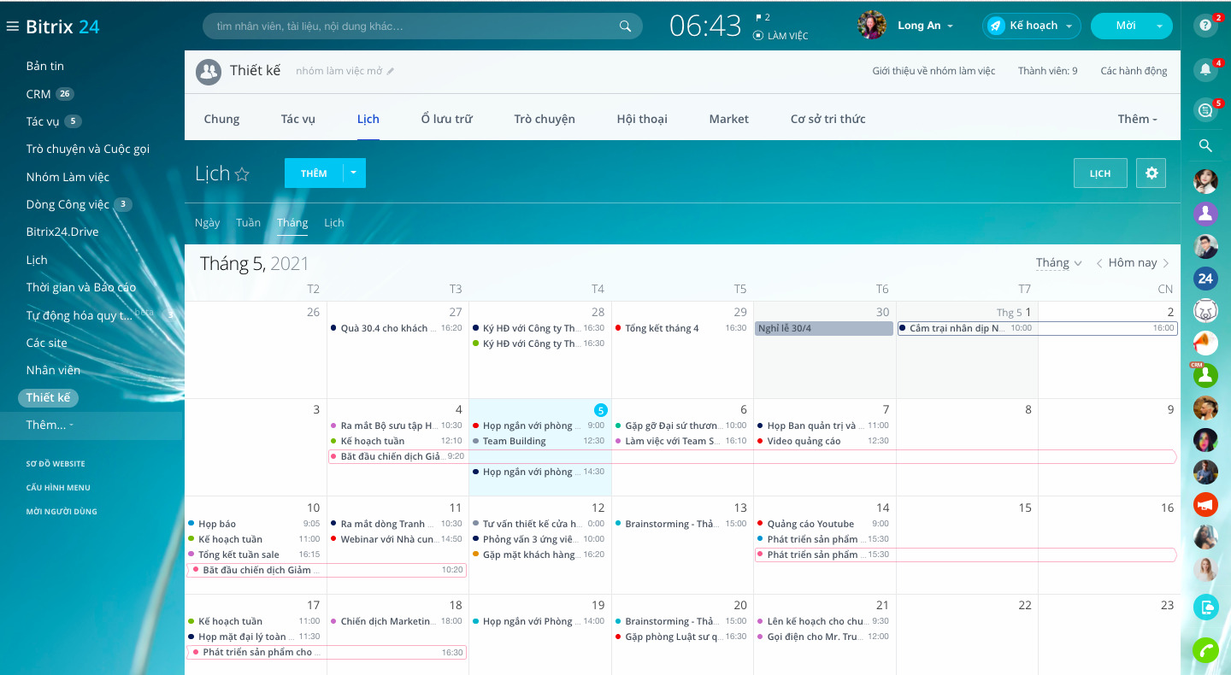
Task: Click the flag task counter icon
Action: point(758,17)
